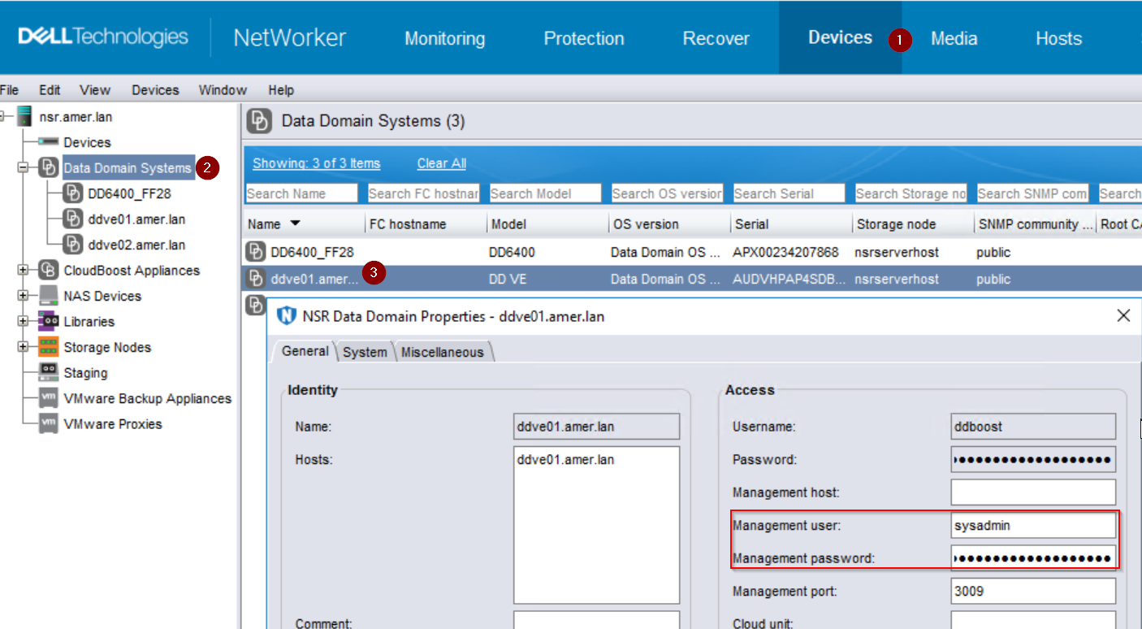Open the Hosts section
The width and height of the screenshot is (1142, 629).
(1059, 38)
